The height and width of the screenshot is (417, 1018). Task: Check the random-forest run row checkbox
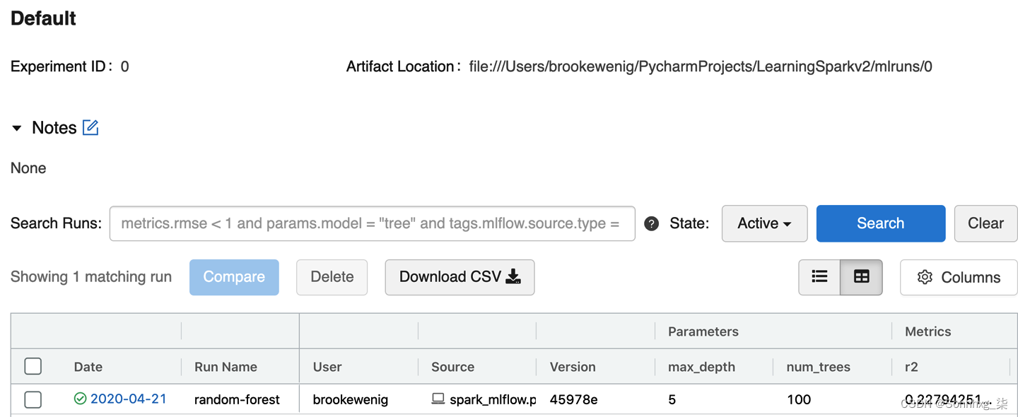pos(33,399)
